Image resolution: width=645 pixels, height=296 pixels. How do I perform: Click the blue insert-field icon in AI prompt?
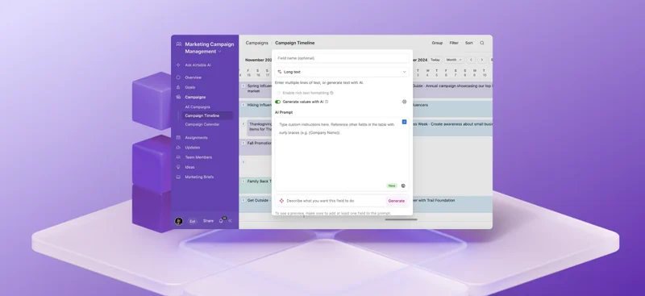click(x=405, y=122)
